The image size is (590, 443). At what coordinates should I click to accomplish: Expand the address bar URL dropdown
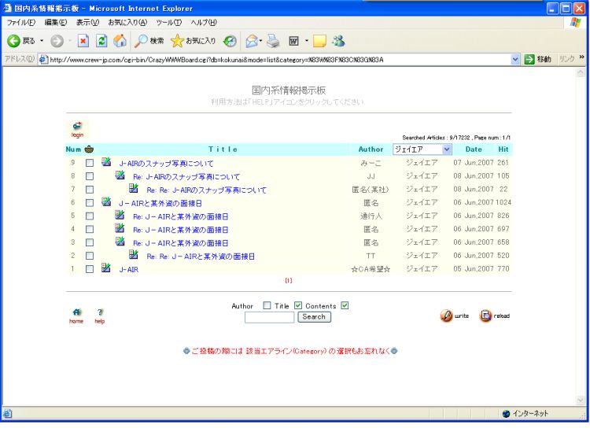516,60
